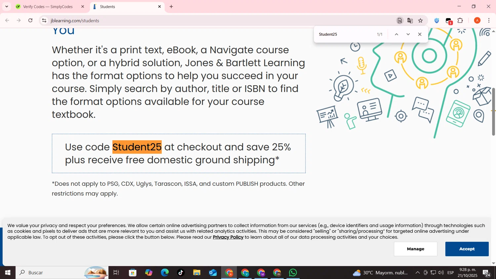Viewport: 496px width, 279px height.
Task: Open the Chrome profile avatar
Action: click(477, 20)
